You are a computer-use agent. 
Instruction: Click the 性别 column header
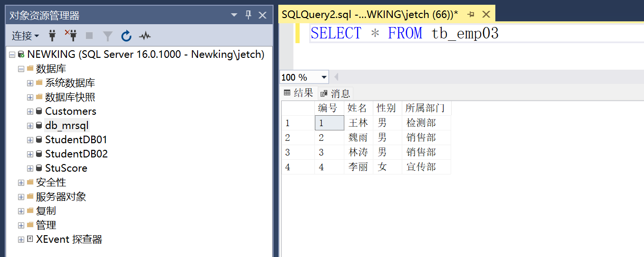click(388, 108)
